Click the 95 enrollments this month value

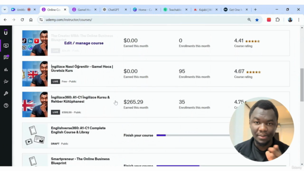(182, 71)
